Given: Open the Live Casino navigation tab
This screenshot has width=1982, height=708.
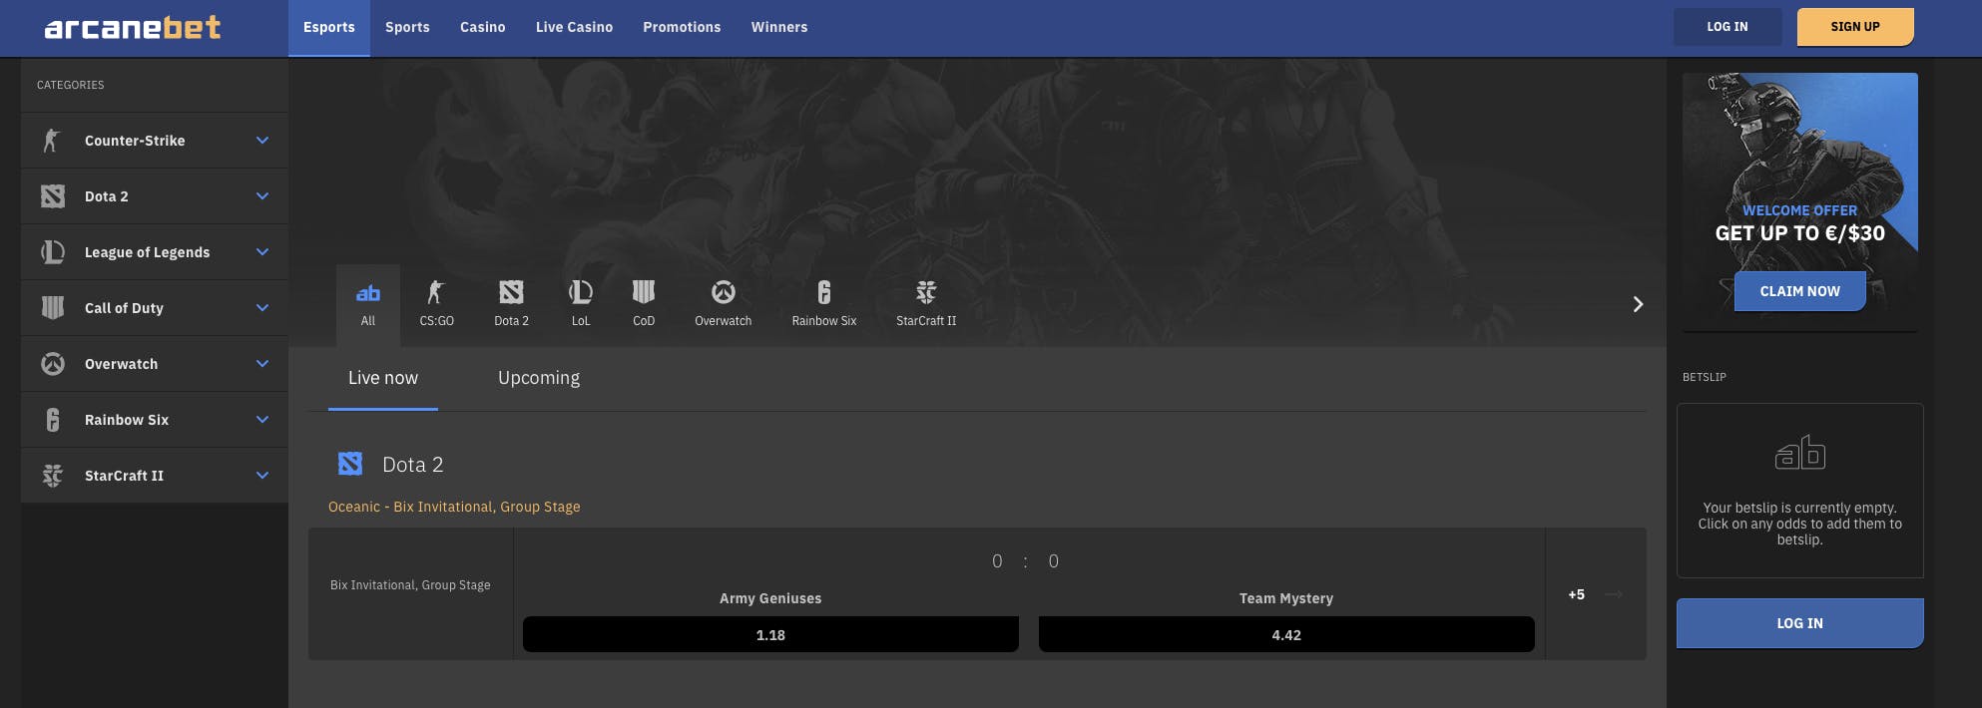Looking at the screenshot, I should click(574, 28).
